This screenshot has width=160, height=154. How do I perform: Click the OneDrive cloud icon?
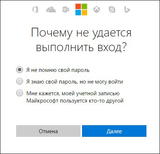(51, 9)
